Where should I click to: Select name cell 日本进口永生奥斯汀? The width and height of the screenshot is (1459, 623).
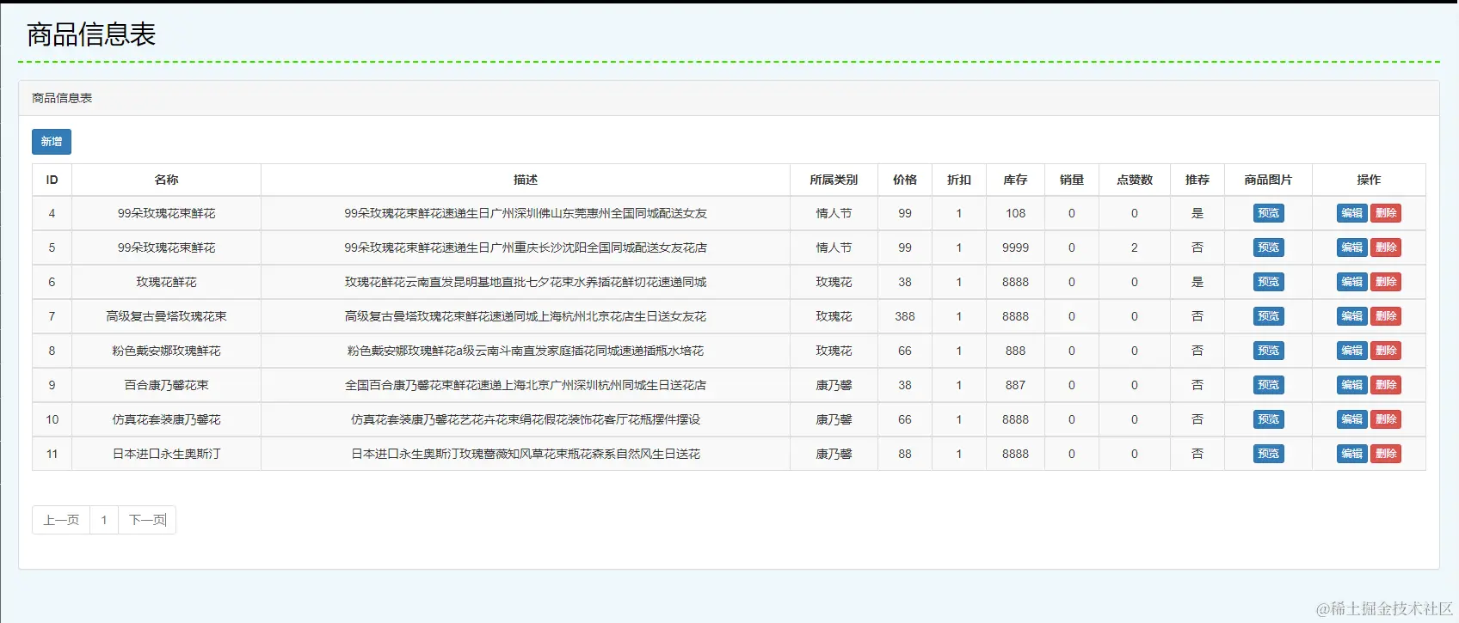[166, 454]
